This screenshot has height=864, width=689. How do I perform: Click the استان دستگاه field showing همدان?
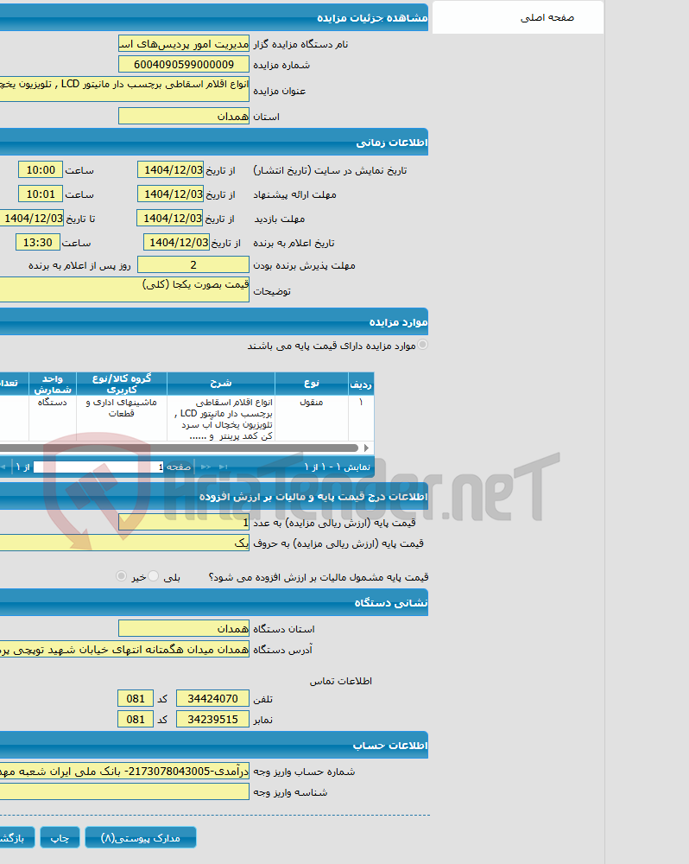183,629
